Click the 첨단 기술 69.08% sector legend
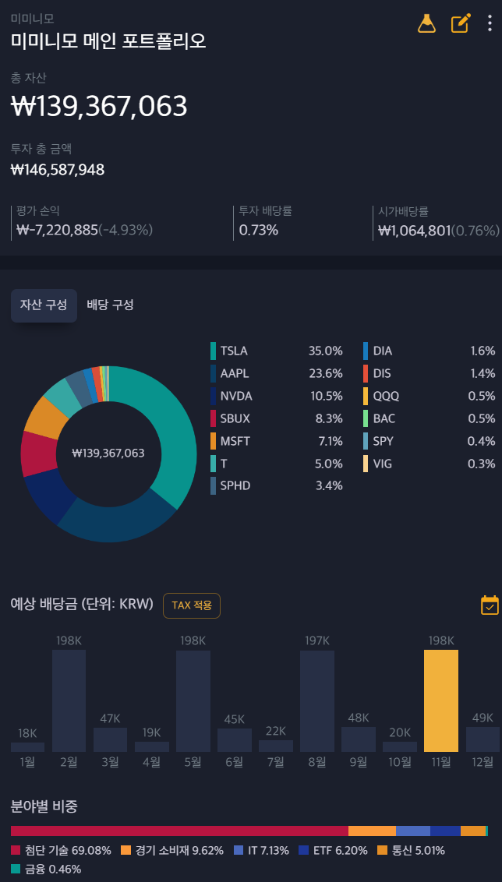Viewport: 502px width, 882px height. click(61, 851)
